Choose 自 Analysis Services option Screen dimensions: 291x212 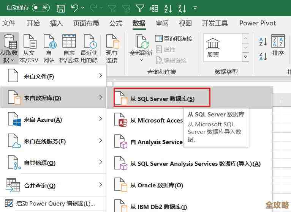tap(149, 142)
